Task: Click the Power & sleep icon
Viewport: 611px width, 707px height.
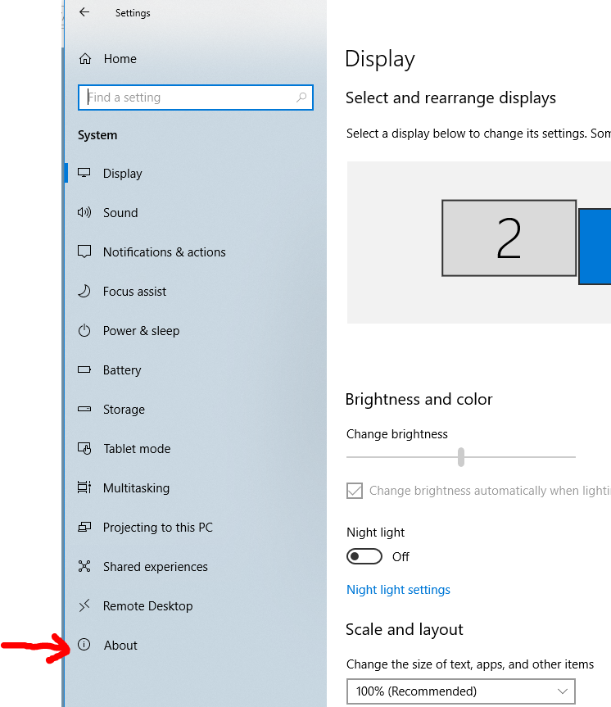Action: coord(84,331)
